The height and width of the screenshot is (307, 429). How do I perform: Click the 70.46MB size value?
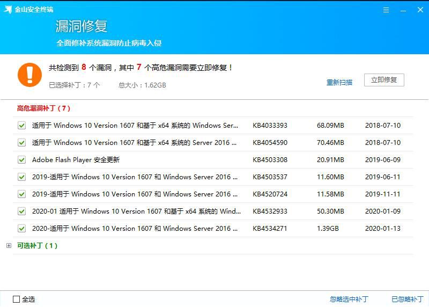pos(330,143)
